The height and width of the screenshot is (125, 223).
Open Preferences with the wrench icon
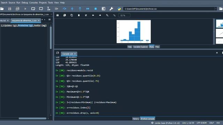(111, 9)
